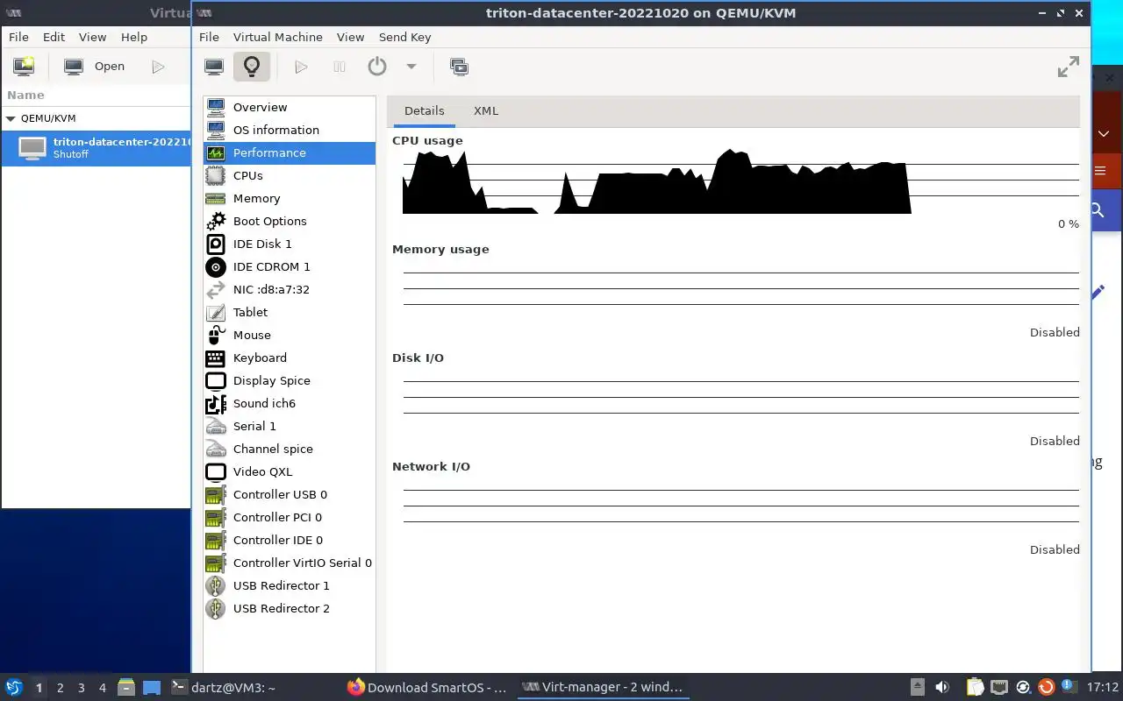This screenshot has height=701, width=1123.
Task: Select Overview in the hardware list
Action: pos(290,107)
